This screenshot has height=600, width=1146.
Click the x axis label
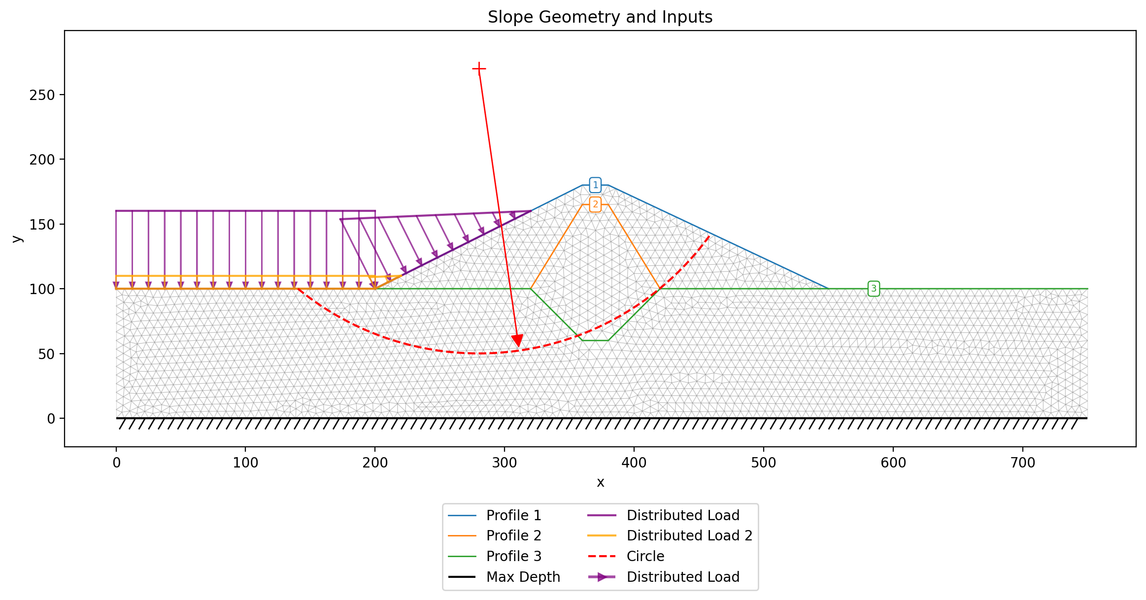tap(600, 482)
